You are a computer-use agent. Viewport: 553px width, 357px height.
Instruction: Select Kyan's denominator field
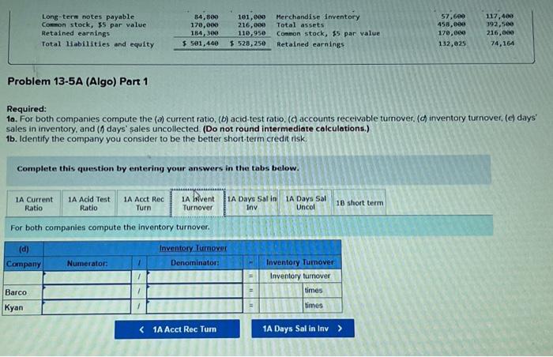[194, 306]
